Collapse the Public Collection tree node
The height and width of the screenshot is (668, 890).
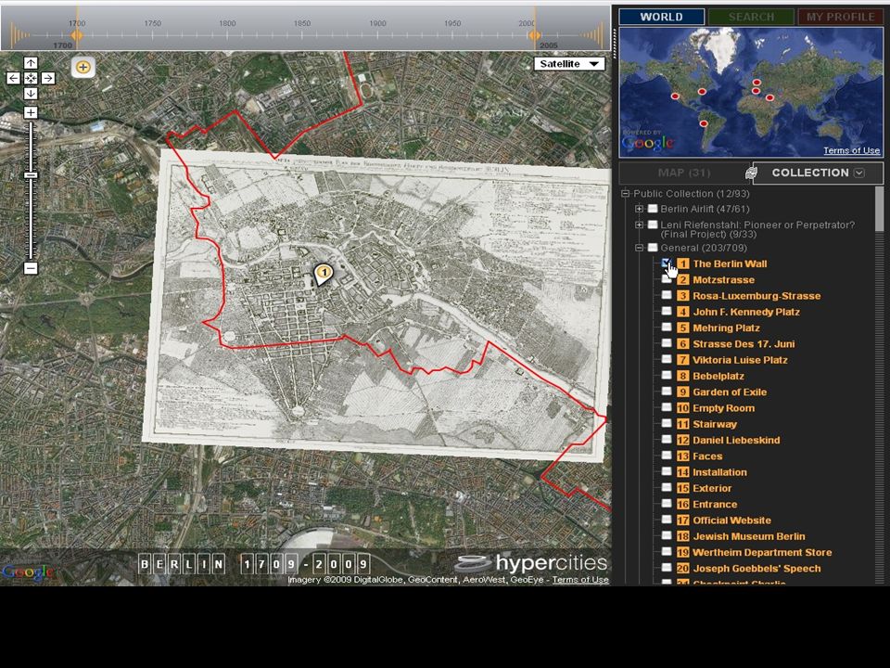[626, 194]
